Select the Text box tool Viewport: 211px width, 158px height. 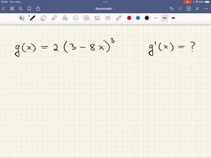pos(108,18)
